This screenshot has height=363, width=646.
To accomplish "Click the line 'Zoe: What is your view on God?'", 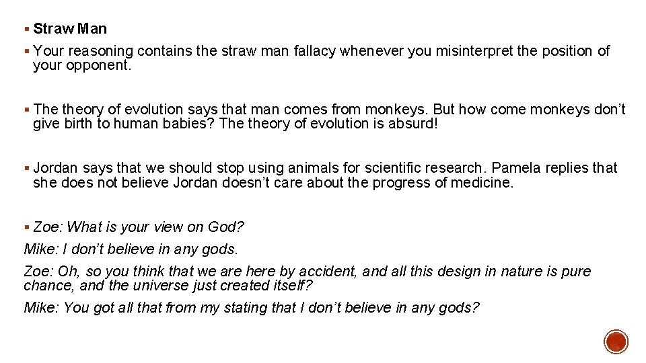I will [139, 227].
